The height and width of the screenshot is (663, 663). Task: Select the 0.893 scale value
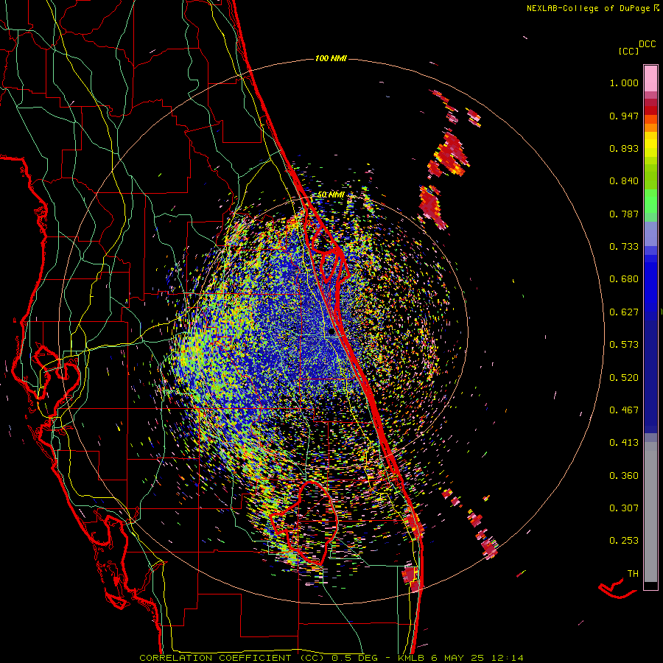click(624, 148)
